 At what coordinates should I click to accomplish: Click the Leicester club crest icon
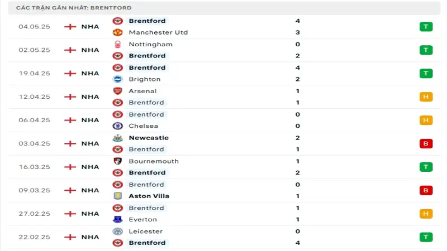point(117,231)
